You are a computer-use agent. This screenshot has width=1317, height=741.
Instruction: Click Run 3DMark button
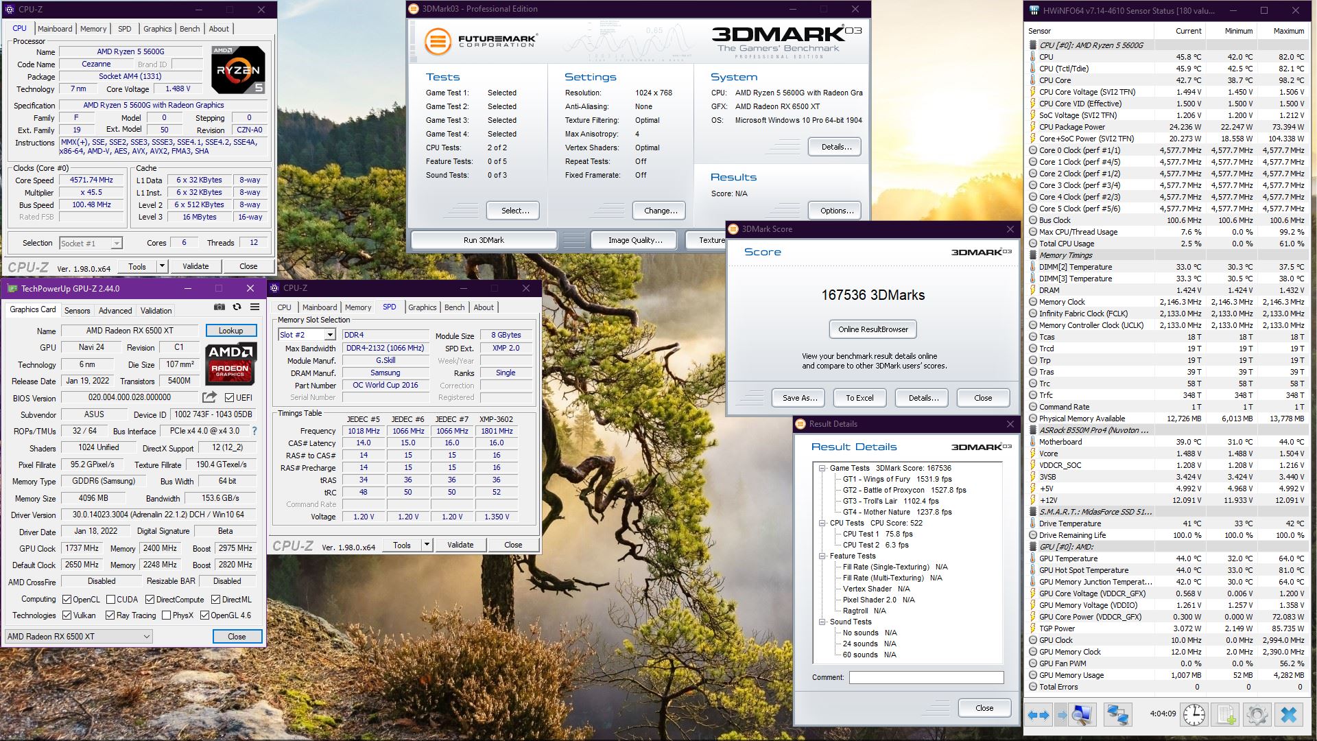click(x=484, y=240)
